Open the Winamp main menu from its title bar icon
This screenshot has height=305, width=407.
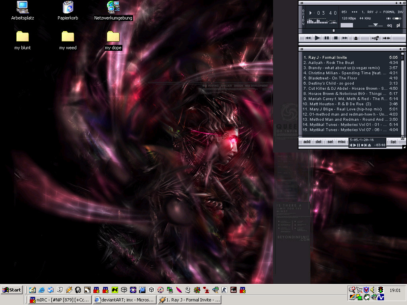tap(302, 3)
